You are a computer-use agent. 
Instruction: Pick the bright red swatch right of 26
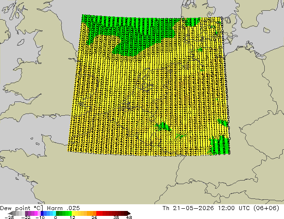98,213
